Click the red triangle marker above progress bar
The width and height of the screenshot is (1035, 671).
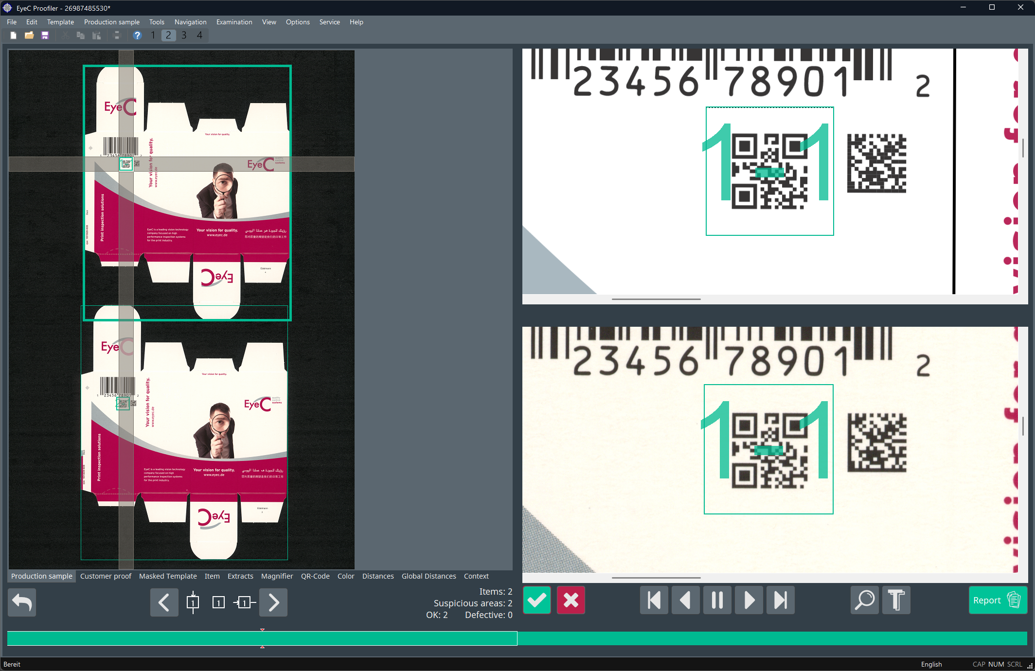click(262, 630)
